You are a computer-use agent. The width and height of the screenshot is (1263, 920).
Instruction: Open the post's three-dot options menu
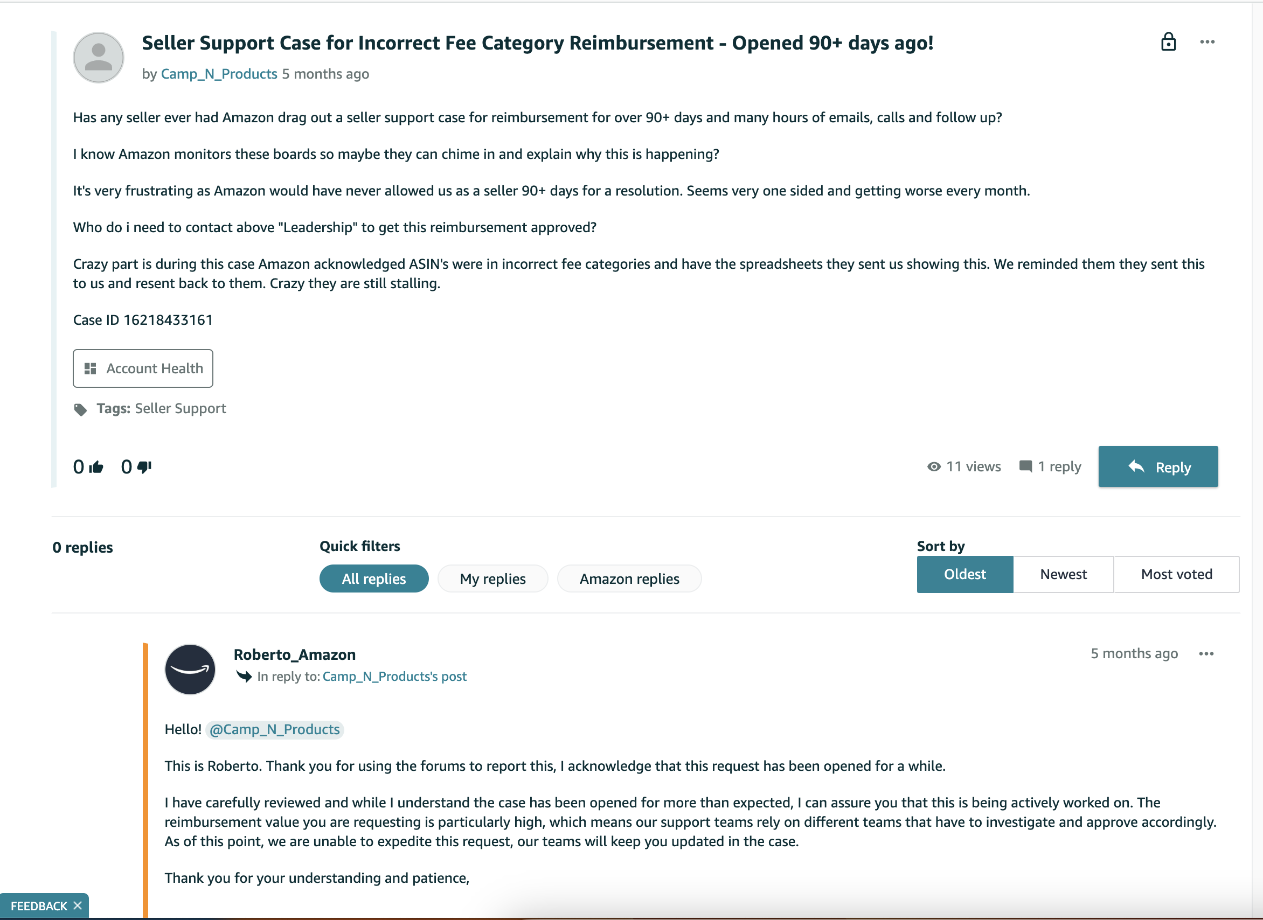tap(1208, 42)
